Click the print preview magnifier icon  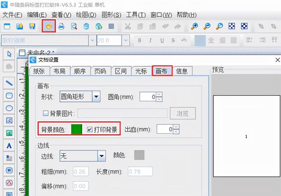74,27
